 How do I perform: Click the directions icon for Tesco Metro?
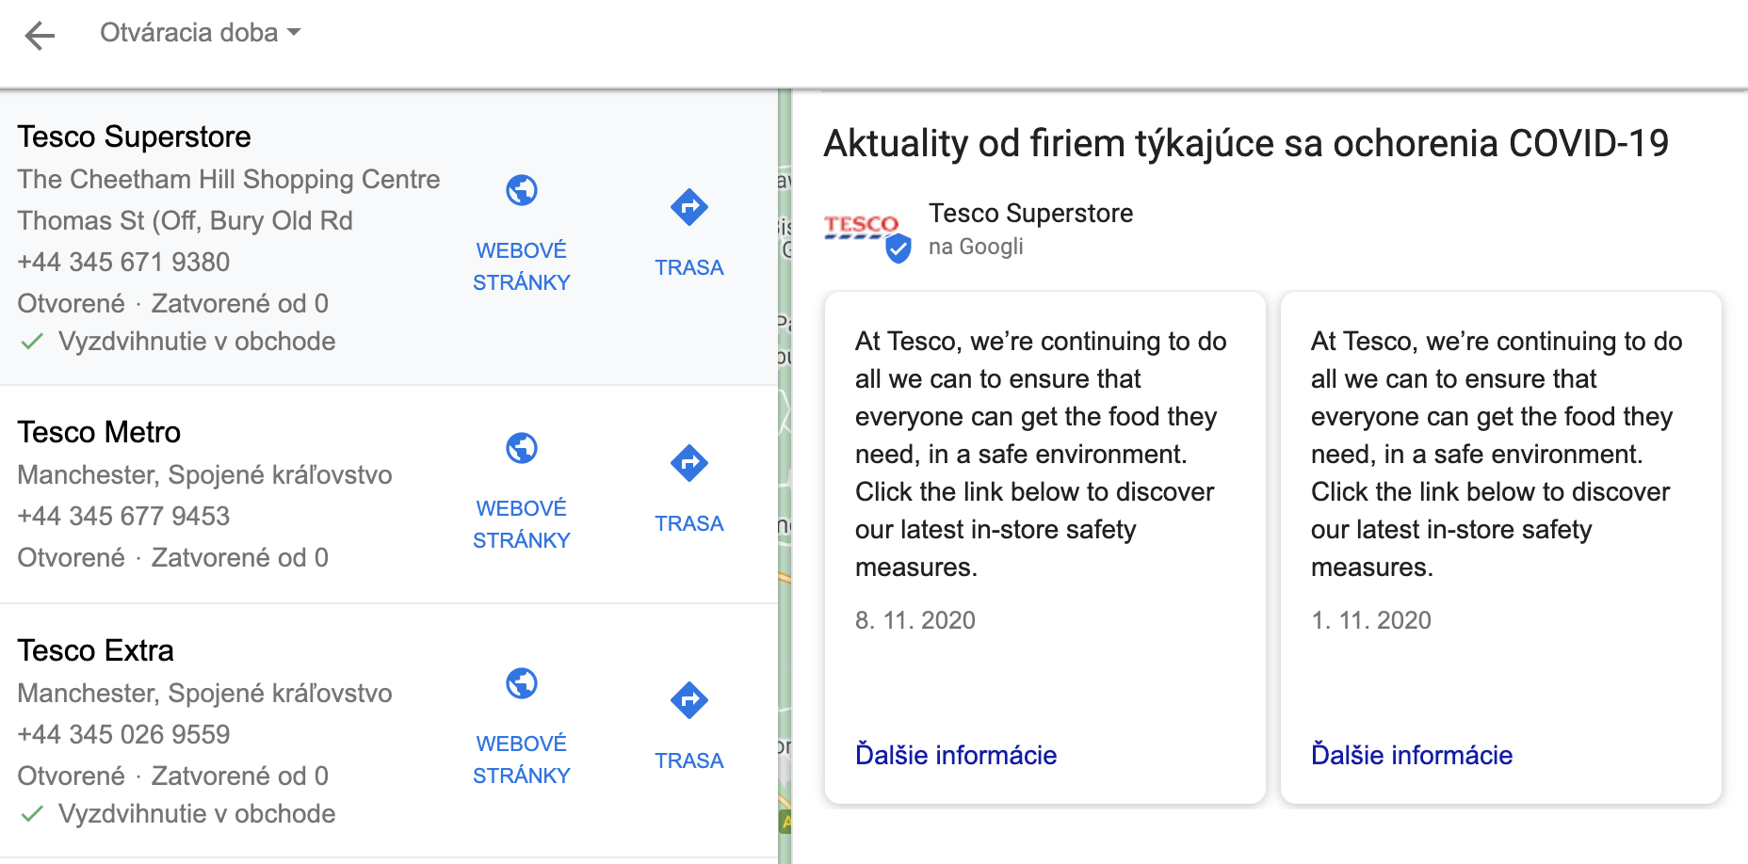(689, 463)
